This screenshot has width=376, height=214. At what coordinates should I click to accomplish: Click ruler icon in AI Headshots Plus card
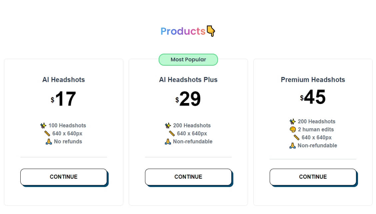[x=172, y=133]
